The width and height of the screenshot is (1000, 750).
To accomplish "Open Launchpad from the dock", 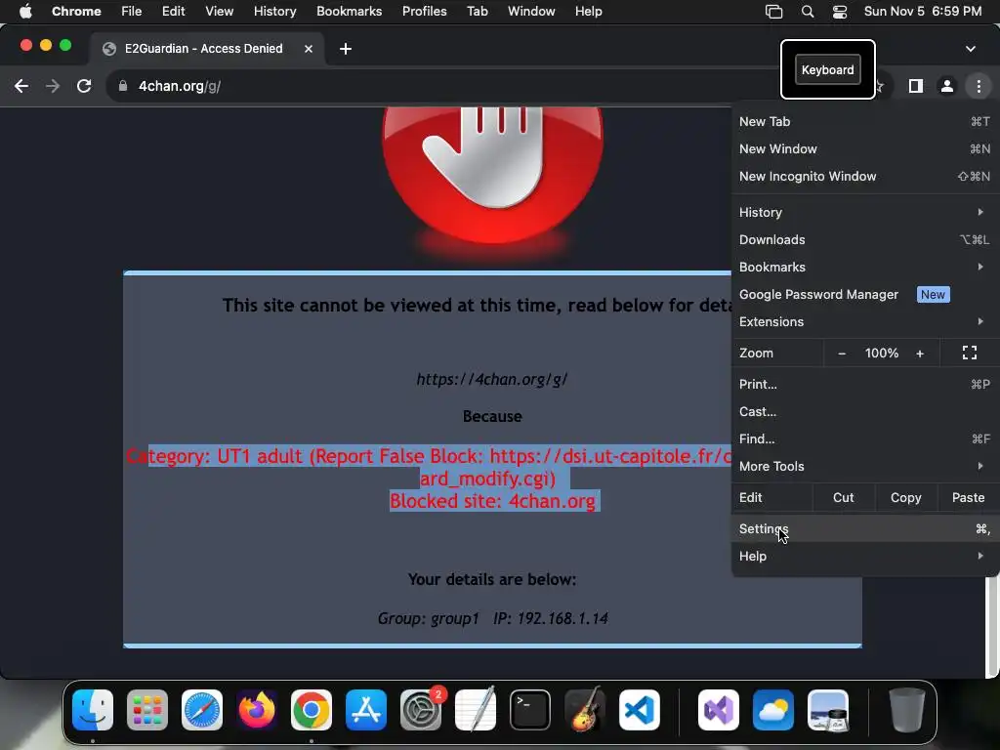I will coord(147,710).
